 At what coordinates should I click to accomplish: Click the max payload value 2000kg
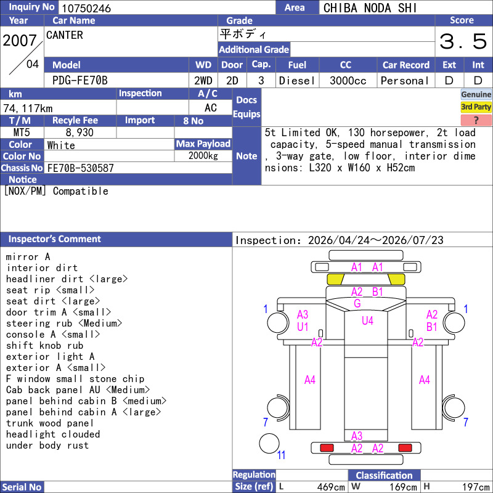pos(203,155)
